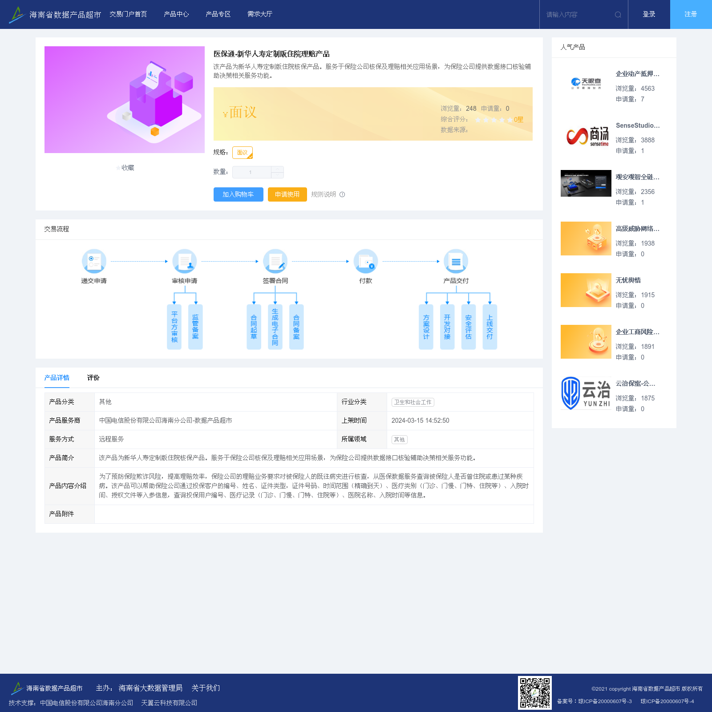This screenshot has width=712, height=712.
Task: Open 高级威胁网络 product title
Action: 638,229
